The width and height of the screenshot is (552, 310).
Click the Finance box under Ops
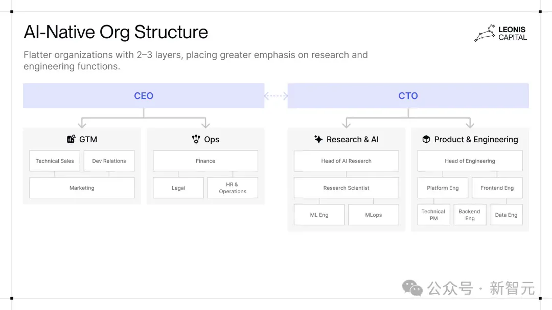[x=205, y=161]
